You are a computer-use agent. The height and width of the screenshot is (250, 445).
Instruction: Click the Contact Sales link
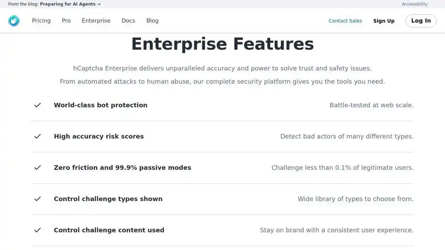345,21
